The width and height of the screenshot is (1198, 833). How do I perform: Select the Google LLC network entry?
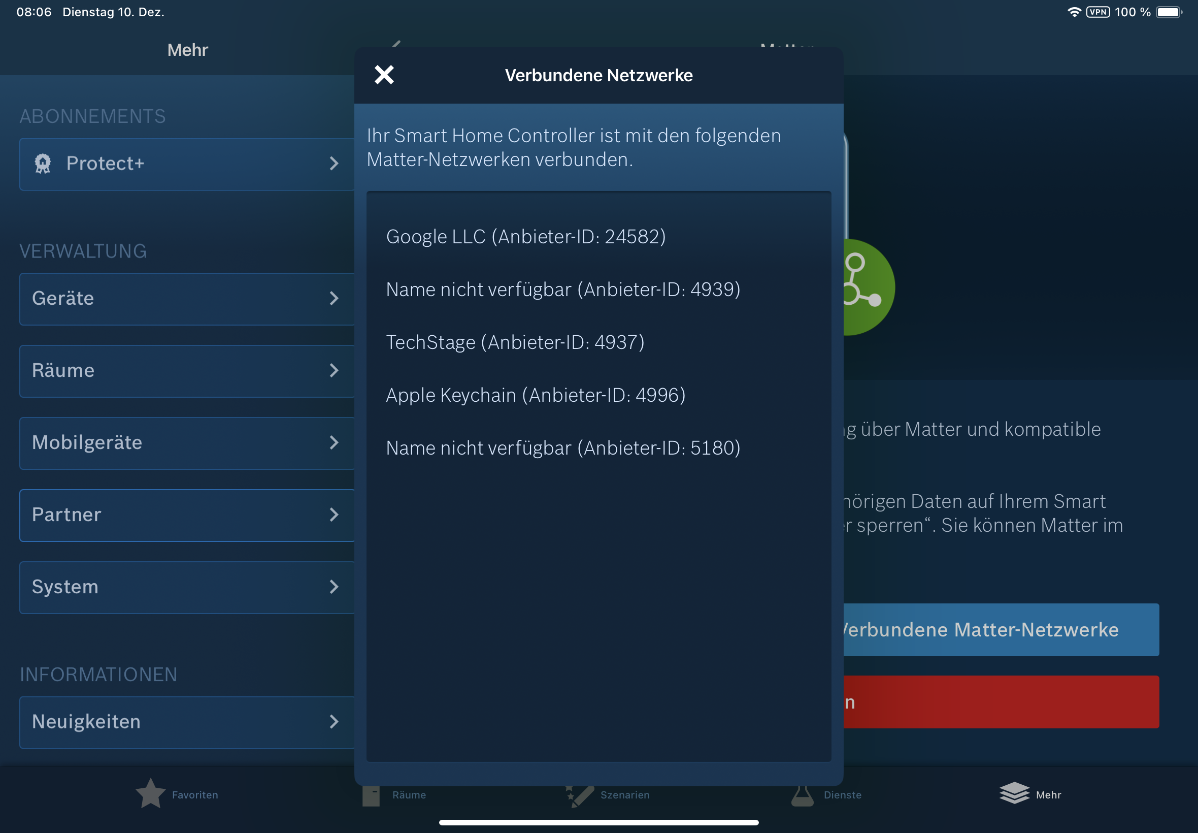tap(526, 237)
